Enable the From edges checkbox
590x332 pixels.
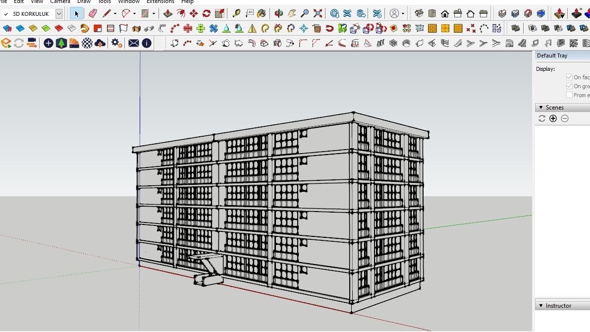click(x=569, y=95)
